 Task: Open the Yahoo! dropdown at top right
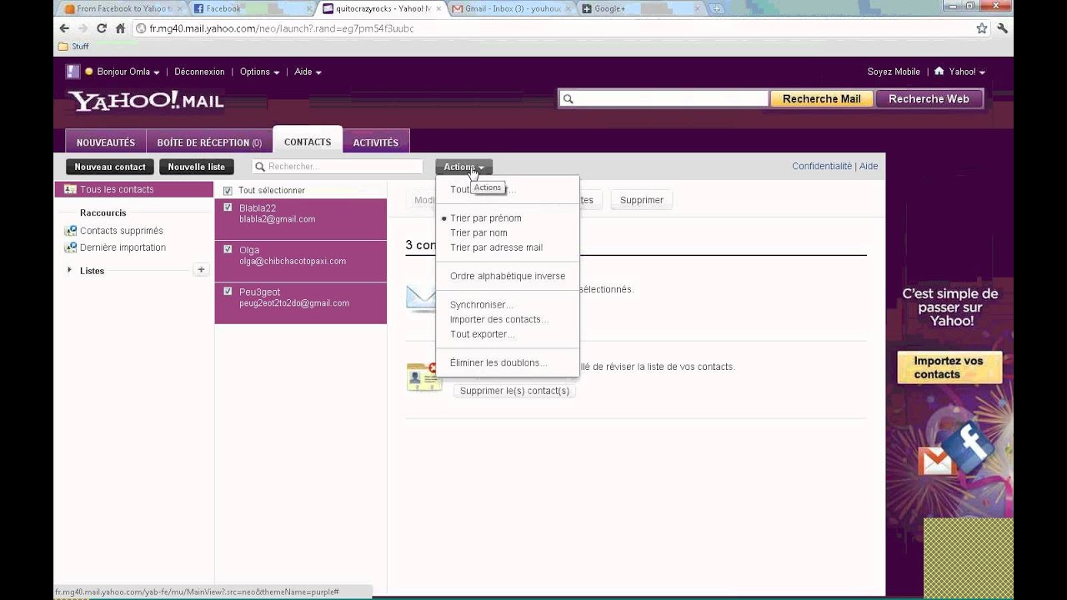[967, 72]
